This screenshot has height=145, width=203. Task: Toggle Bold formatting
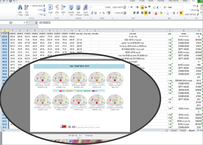pyautogui.click(x=181, y=13)
